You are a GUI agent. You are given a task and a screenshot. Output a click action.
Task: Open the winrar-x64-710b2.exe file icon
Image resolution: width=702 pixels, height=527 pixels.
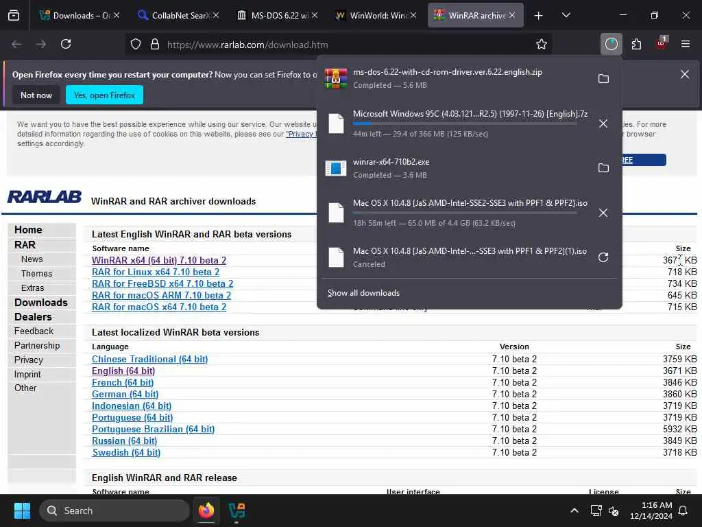click(x=336, y=168)
